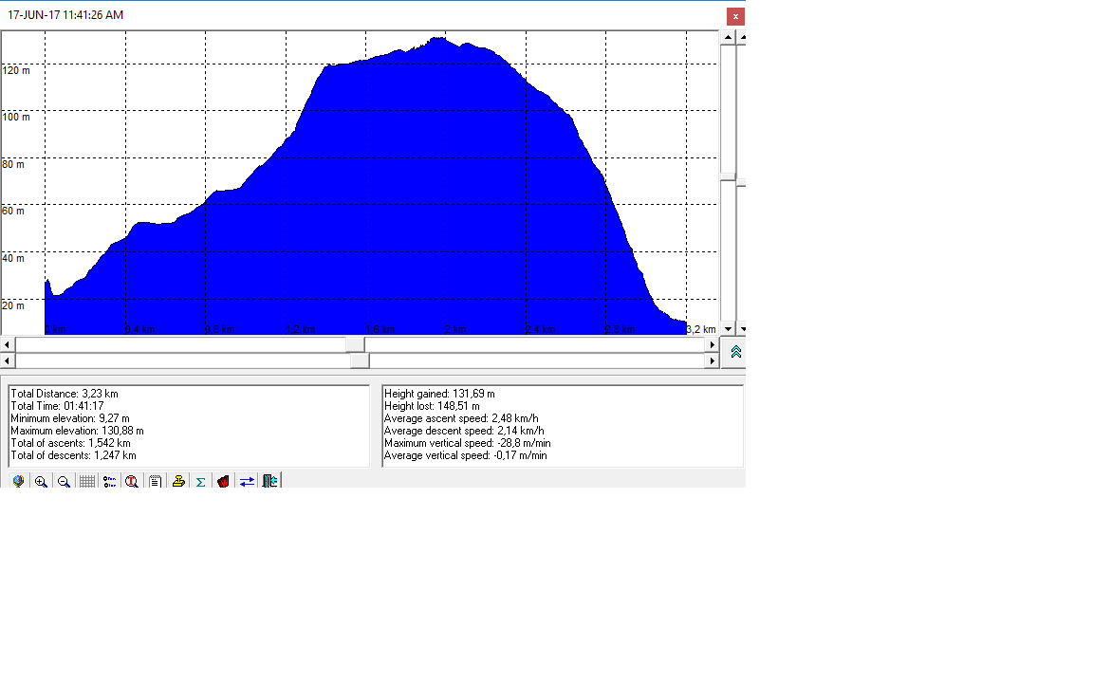Open the notepad report icon

coord(155,481)
